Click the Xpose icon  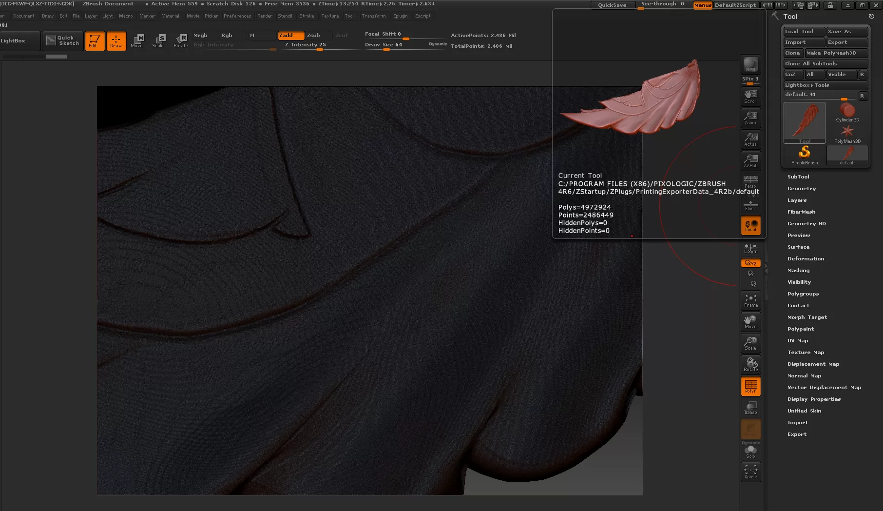click(x=750, y=472)
